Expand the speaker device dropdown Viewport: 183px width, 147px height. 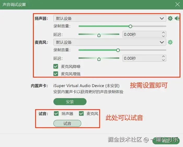click(x=110, y=18)
